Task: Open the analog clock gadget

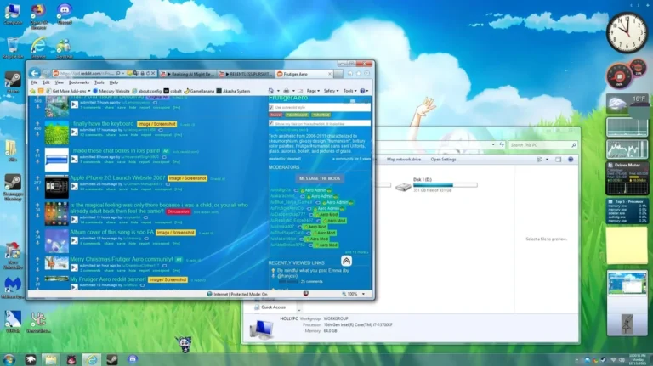Action: [x=627, y=33]
